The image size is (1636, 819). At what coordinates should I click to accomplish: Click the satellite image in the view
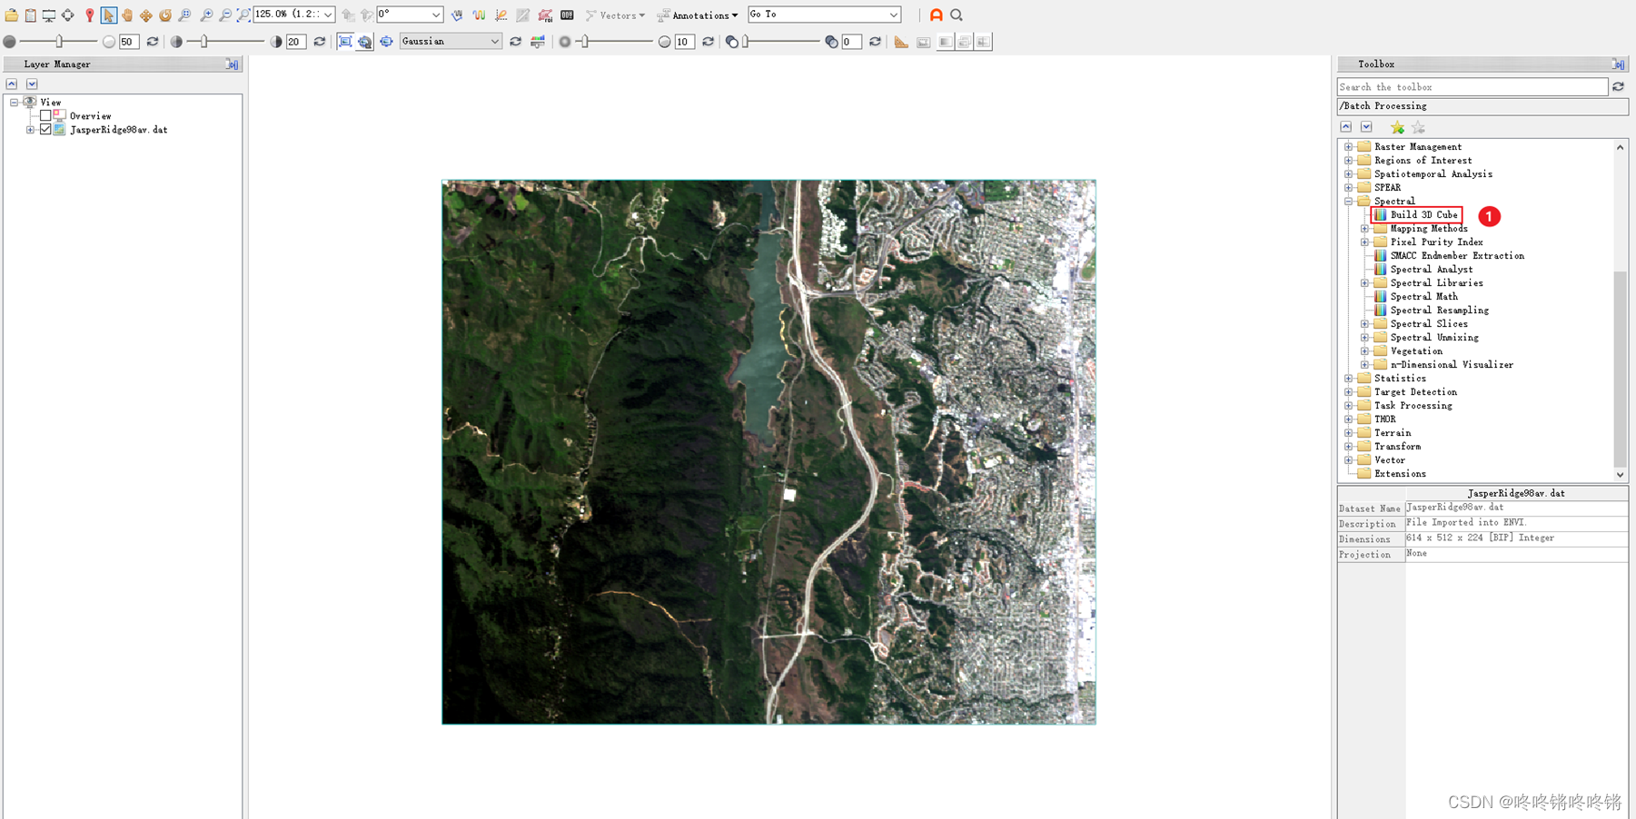pos(768,452)
